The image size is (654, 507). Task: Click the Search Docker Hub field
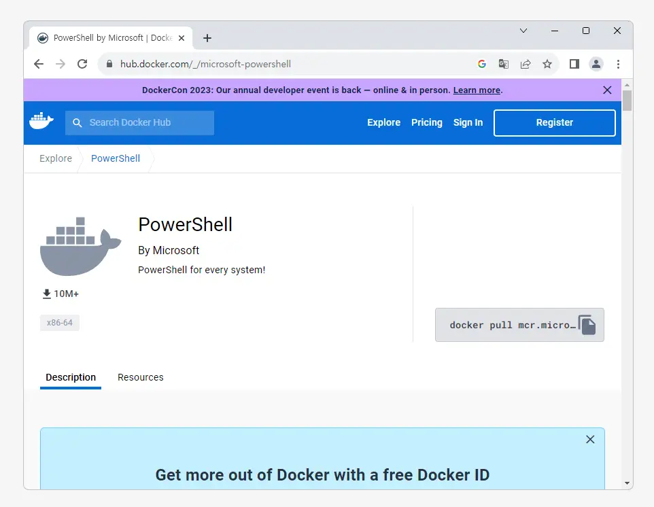pyautogui.click(x=139, y=122)
